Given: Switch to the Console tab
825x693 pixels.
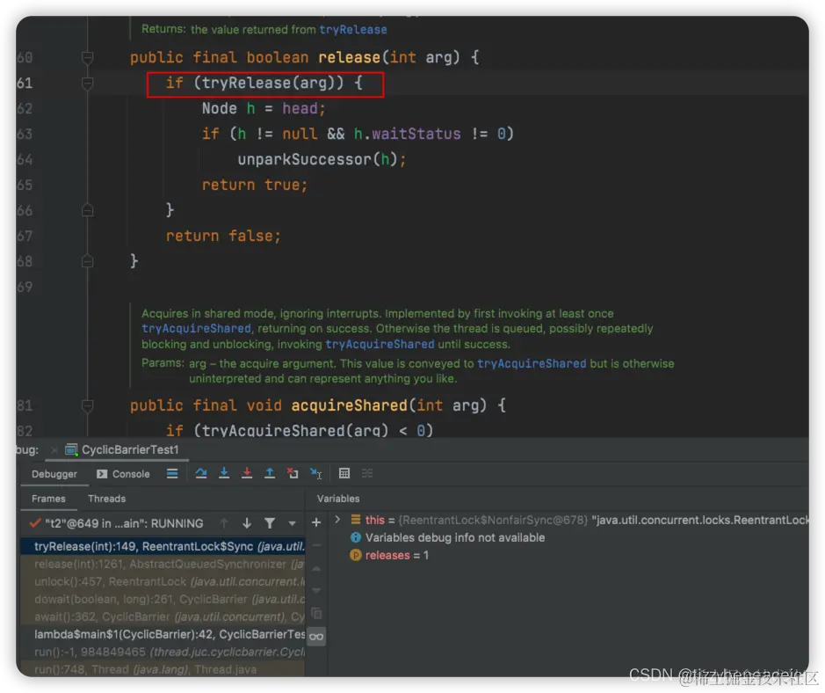Looking at the screenshot, I should [124, 474].
